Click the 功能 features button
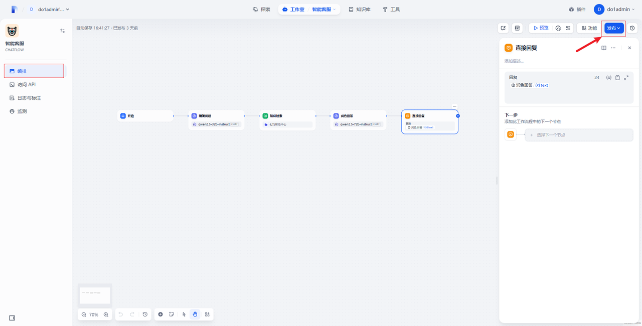 pyautogui.click(x=589, y=28)
